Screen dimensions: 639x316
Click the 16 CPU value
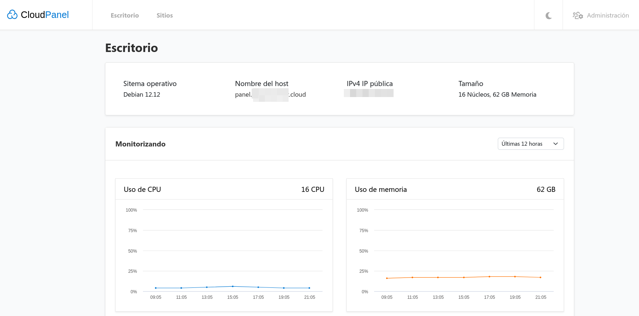(x=313, y=190)
